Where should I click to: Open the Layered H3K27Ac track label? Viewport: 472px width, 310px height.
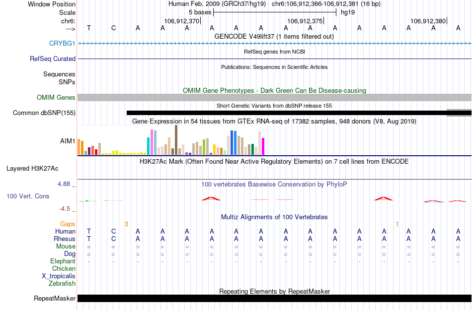(x=32, y=168)
